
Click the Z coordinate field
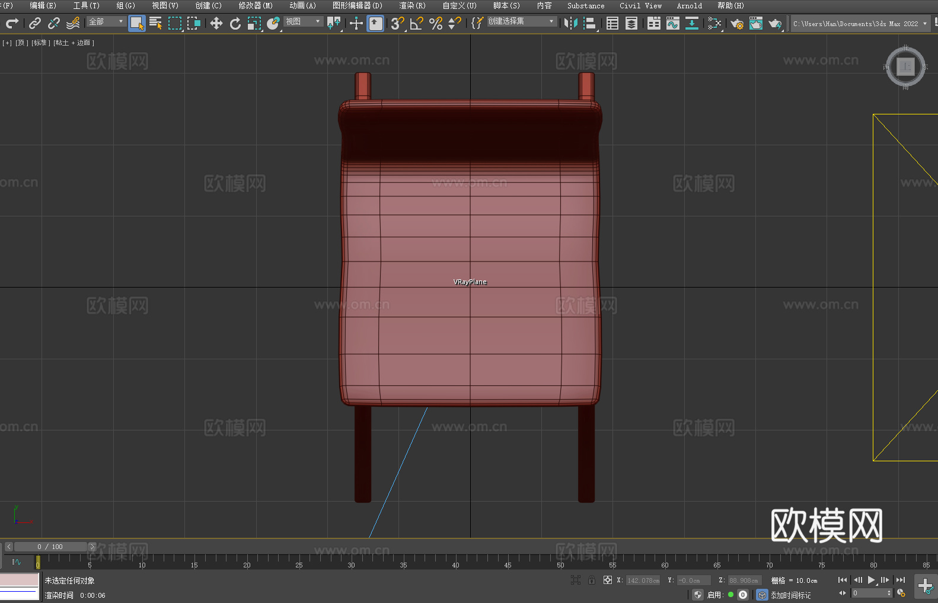point(744,580)
